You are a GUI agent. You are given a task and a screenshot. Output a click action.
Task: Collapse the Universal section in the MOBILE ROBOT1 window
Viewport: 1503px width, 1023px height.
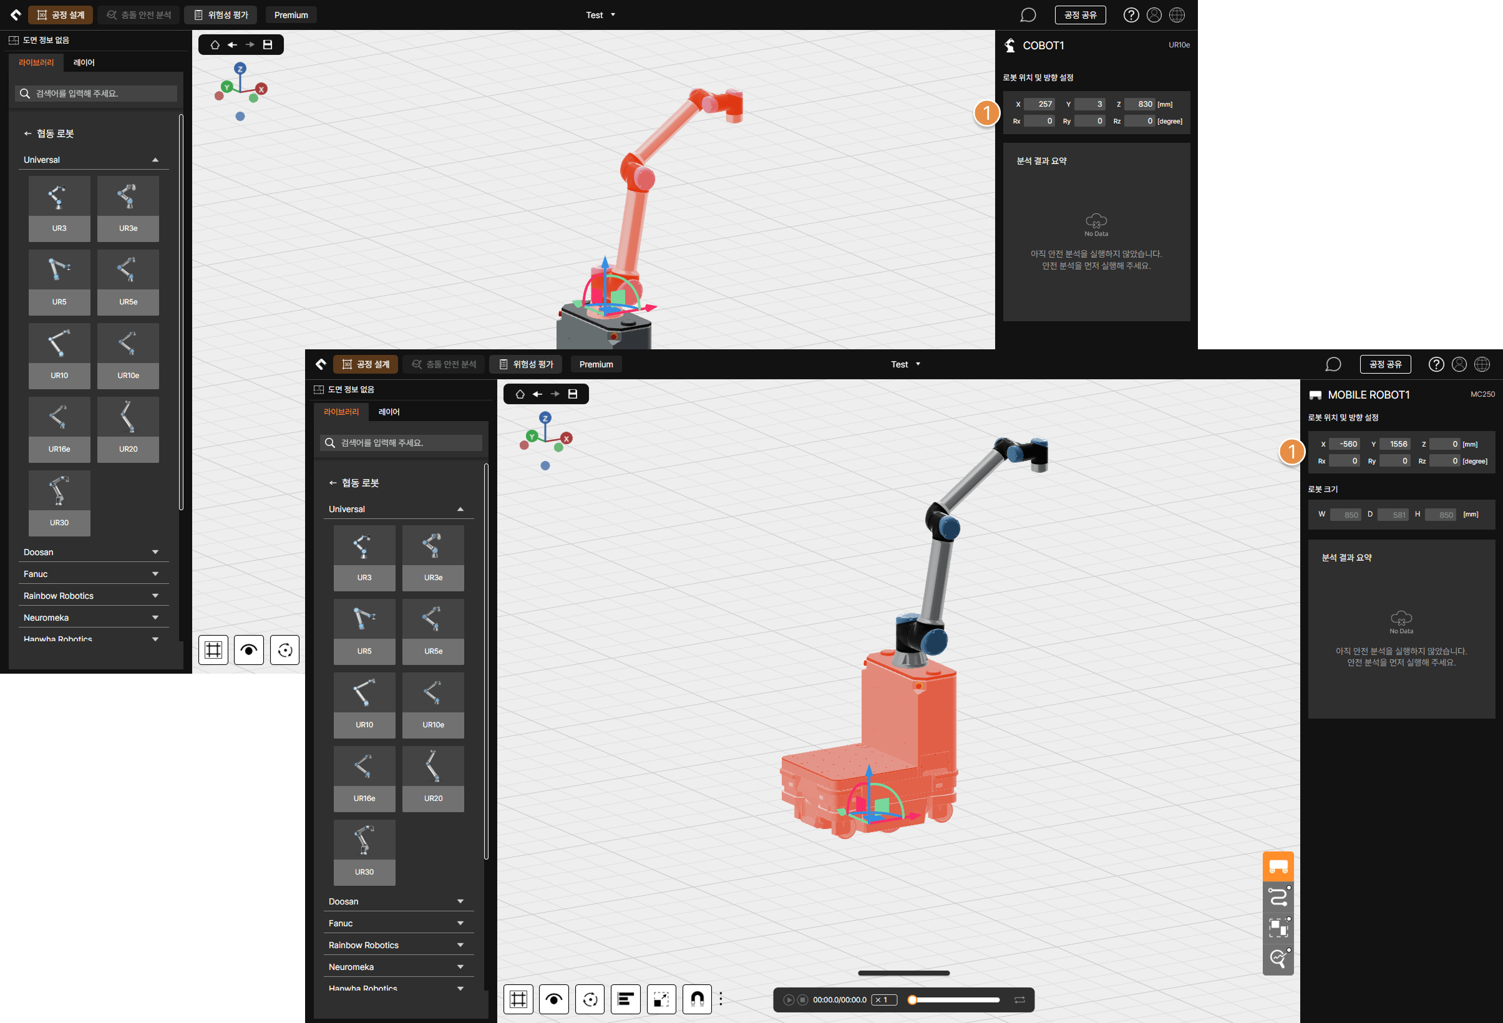pos(399,509)
